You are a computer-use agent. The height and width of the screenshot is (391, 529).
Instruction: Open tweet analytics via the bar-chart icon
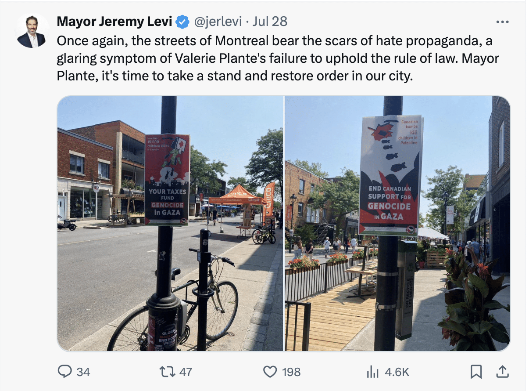coord(372,372)
